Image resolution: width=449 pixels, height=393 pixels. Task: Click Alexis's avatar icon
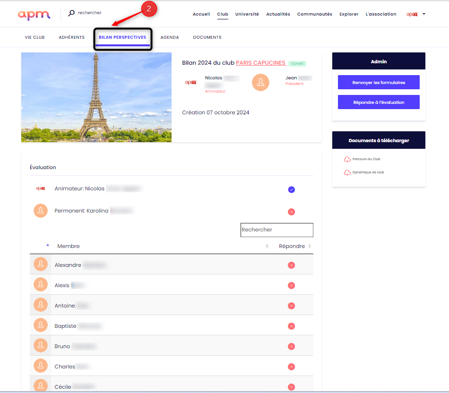pyautogui.click(x=41, y=284)
